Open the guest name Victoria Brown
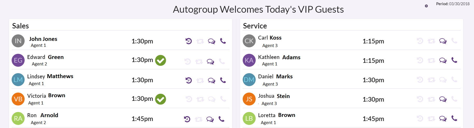Image resolution: width=474 pixels, height=128 pixels. pyautogui.click(x=46, y=96)
